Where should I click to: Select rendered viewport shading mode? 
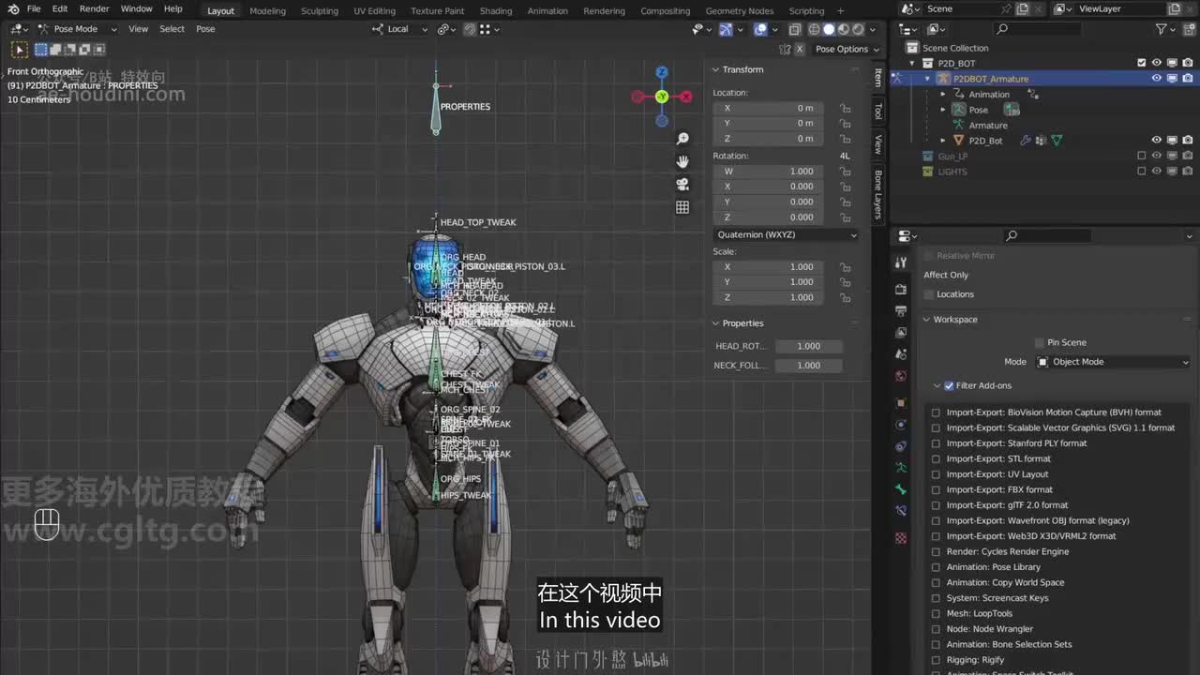[857, 29]
